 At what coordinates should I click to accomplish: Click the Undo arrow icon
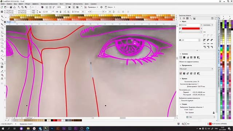point(31,7)
